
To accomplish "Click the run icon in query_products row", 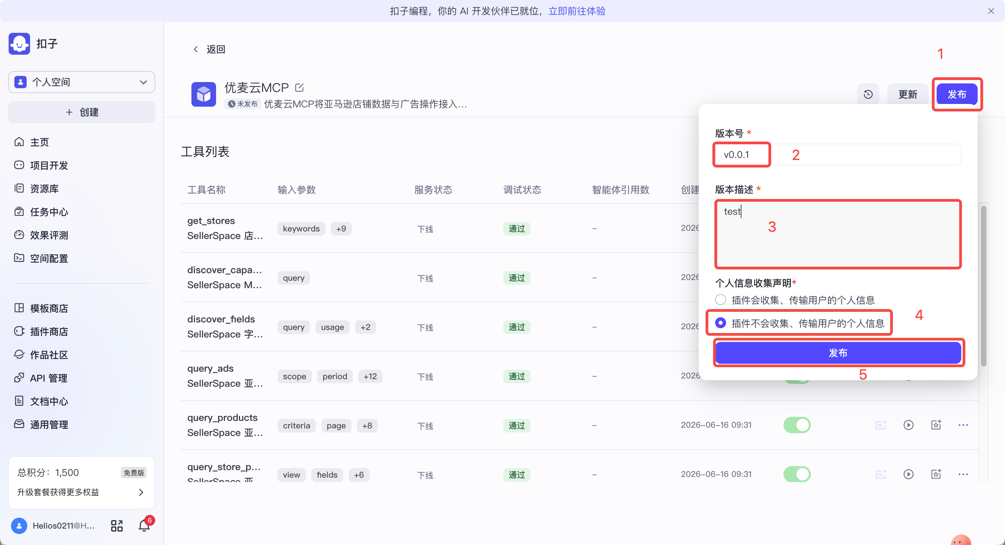I will tap(908, 425).
